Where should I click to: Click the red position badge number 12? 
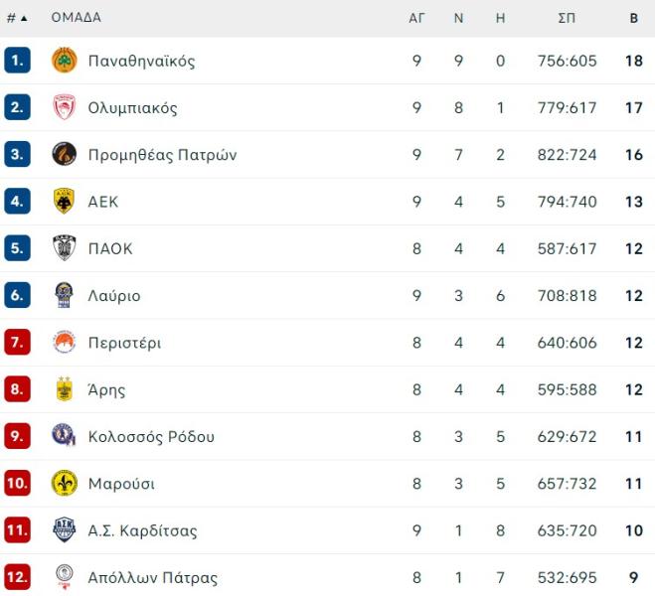(x=17, y=577)
